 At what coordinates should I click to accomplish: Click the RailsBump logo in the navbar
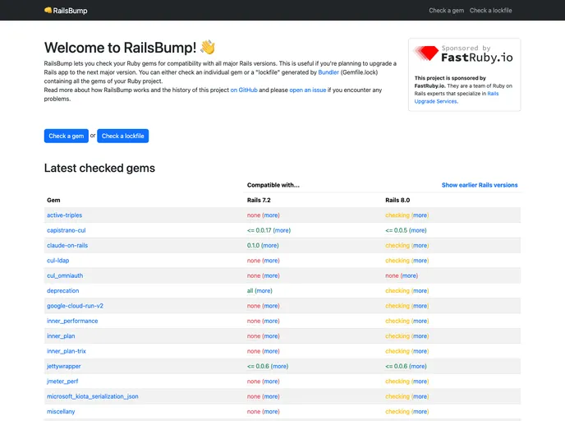coord(66,11)
